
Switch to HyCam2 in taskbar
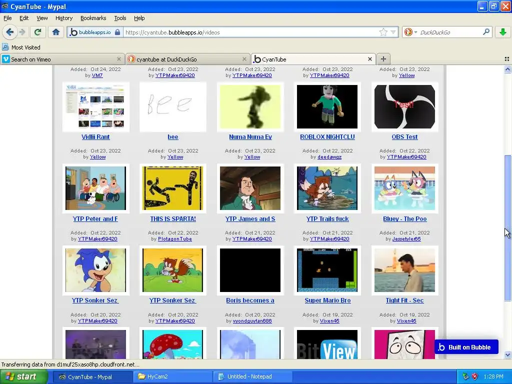click(172, 377)
